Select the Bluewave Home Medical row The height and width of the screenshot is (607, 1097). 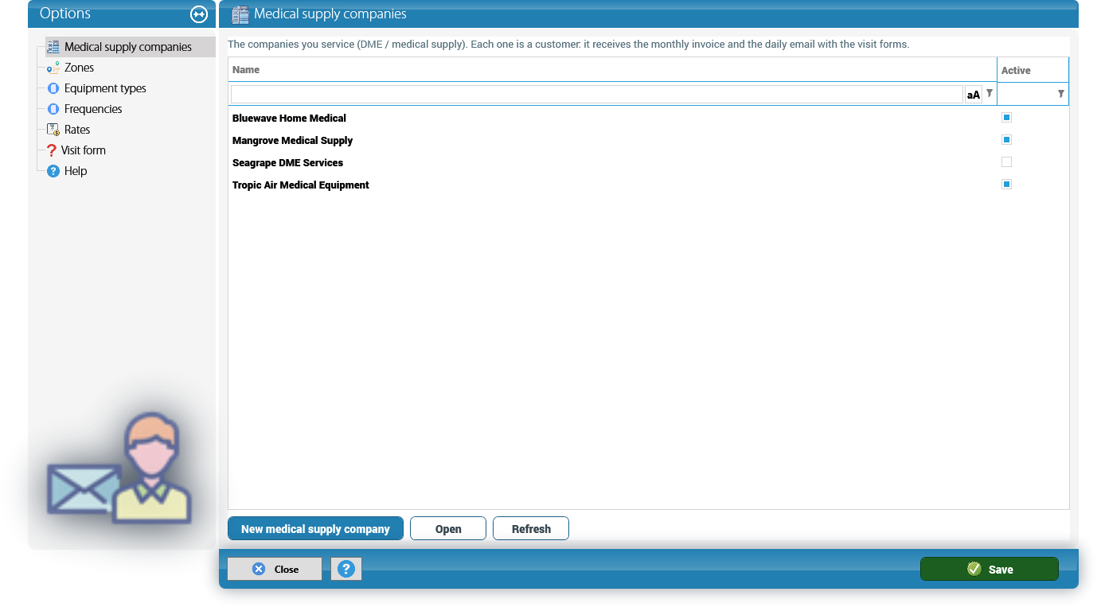click(x=648, y=118)
